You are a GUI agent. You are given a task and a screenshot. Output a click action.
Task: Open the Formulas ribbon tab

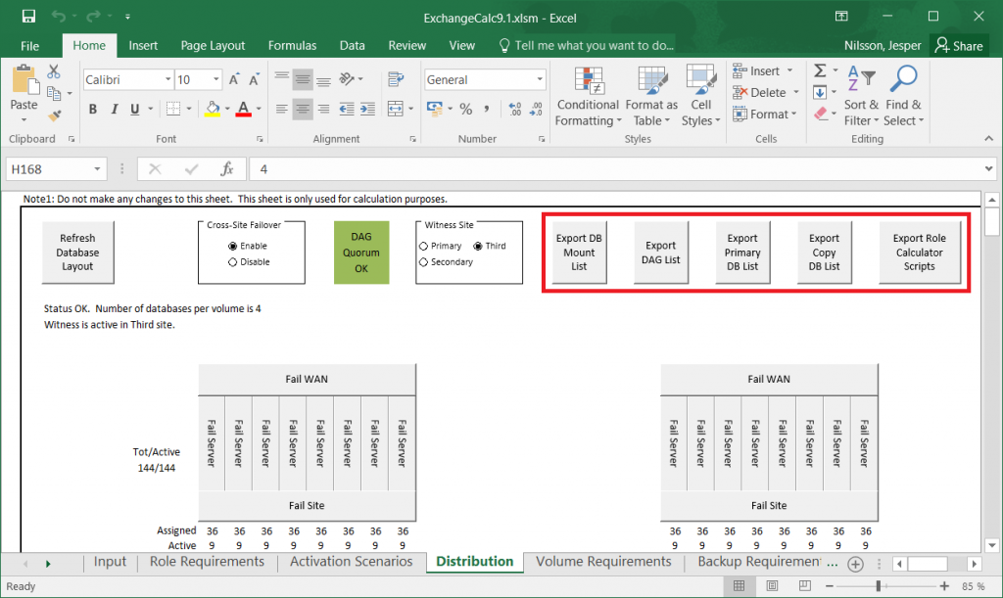292,45
